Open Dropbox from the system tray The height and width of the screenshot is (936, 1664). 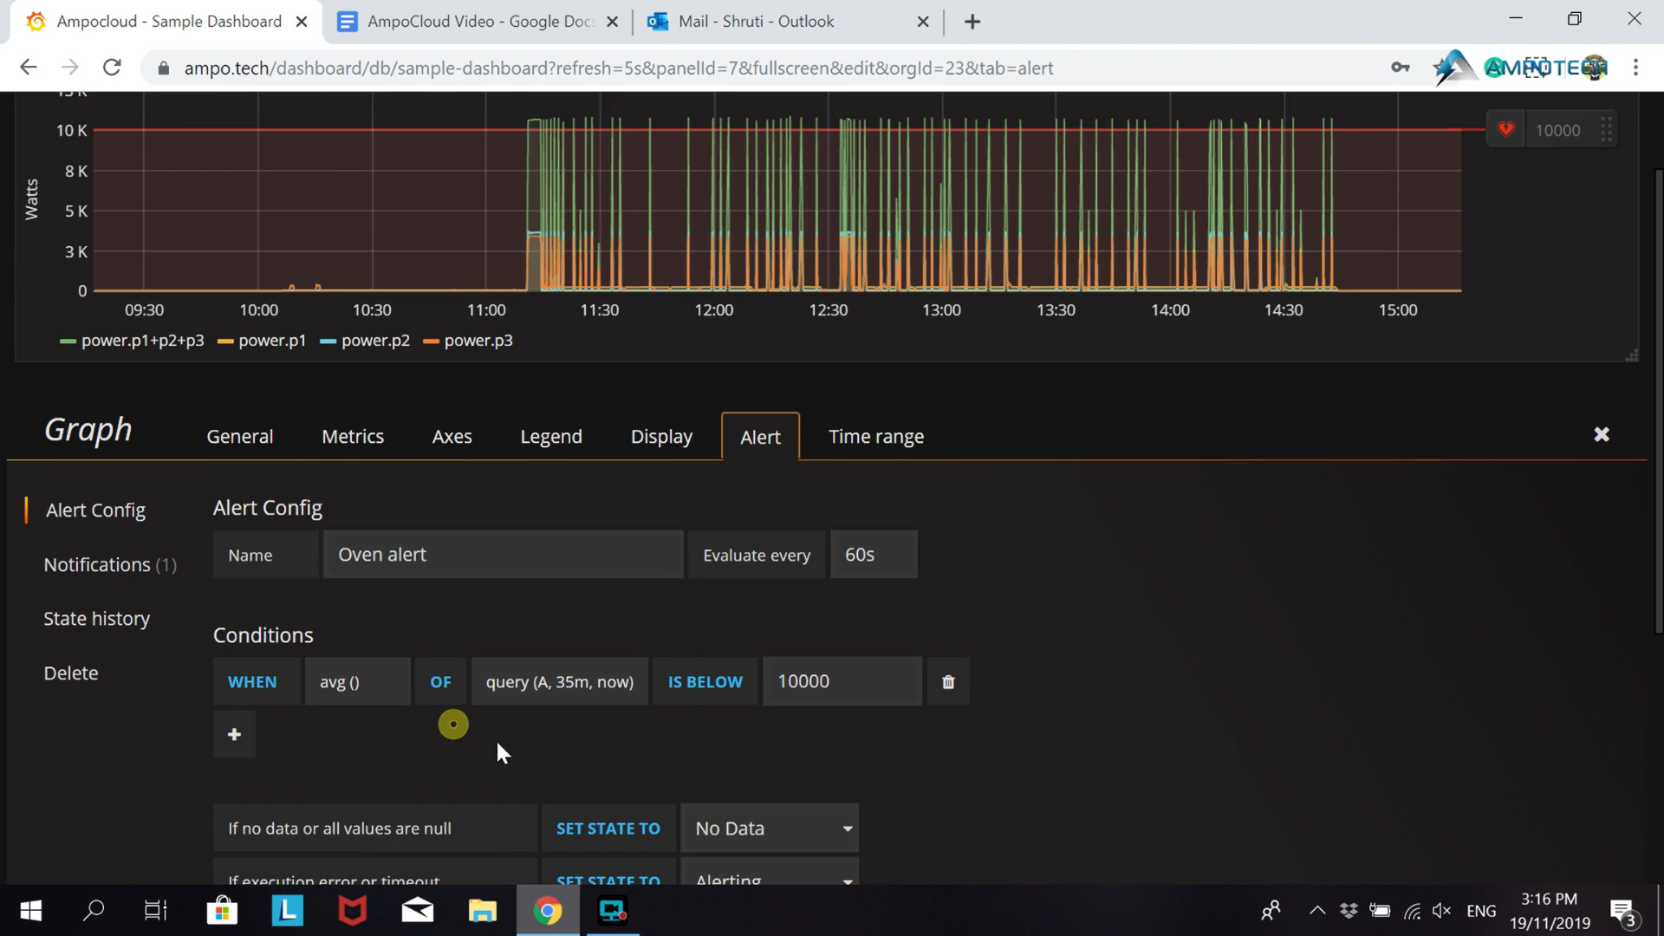(x=1349, y=911)
